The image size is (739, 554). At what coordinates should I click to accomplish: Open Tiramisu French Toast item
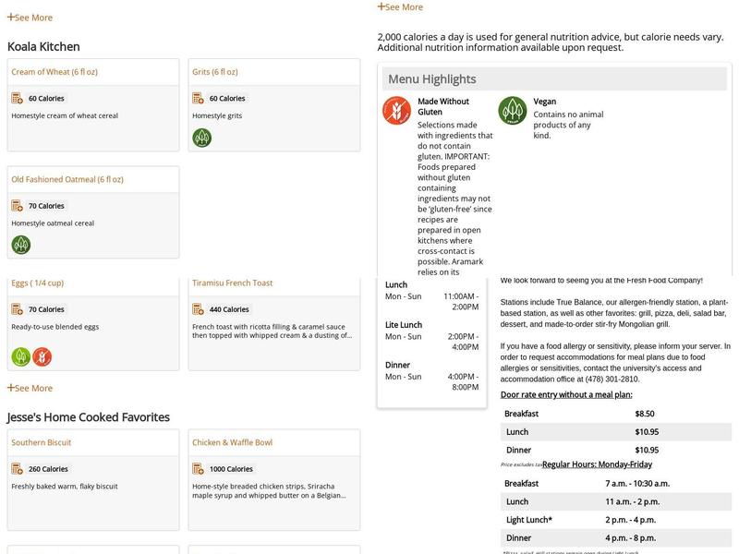click(x=232, y=283)
